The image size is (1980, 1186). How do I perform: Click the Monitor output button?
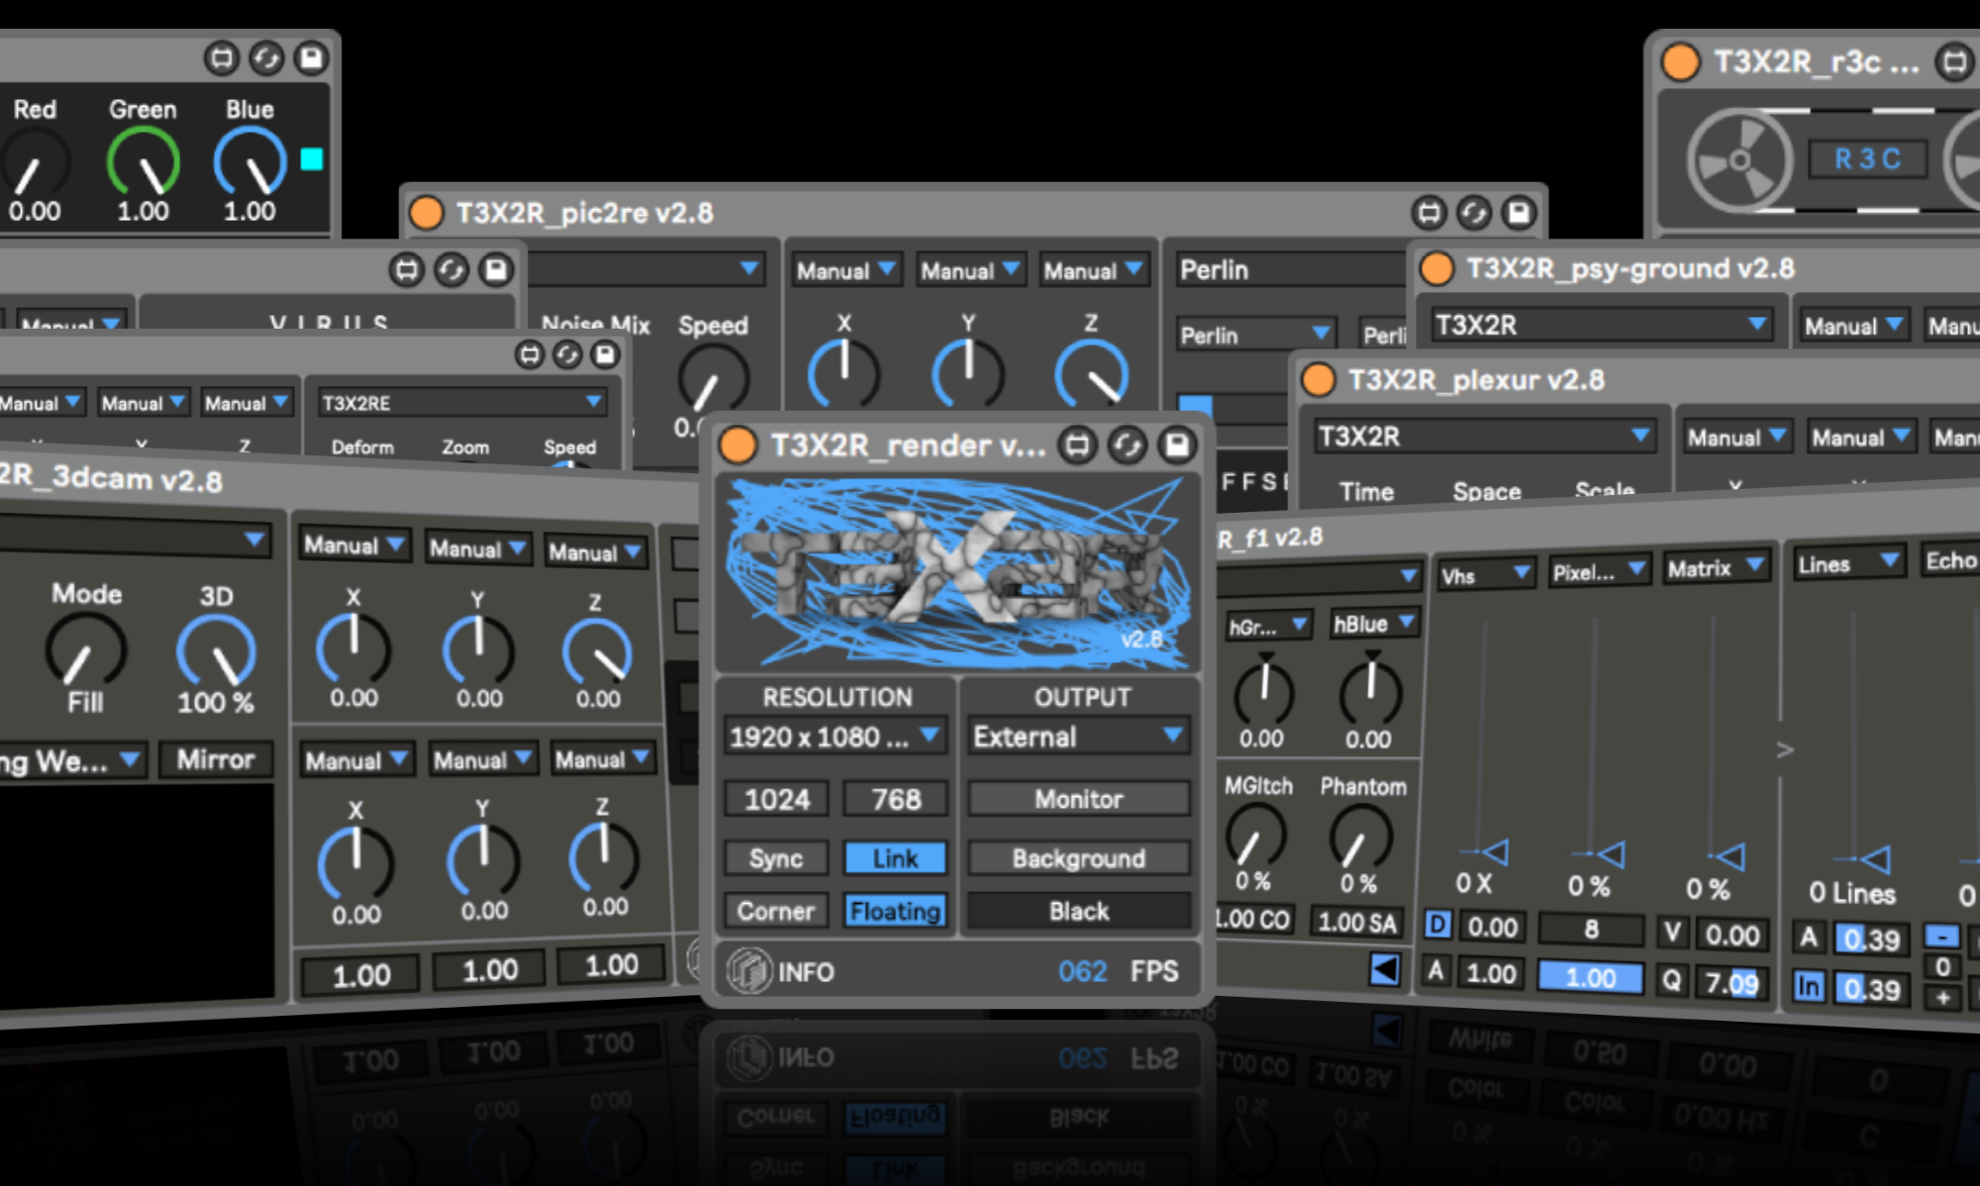coord(1077,799)
